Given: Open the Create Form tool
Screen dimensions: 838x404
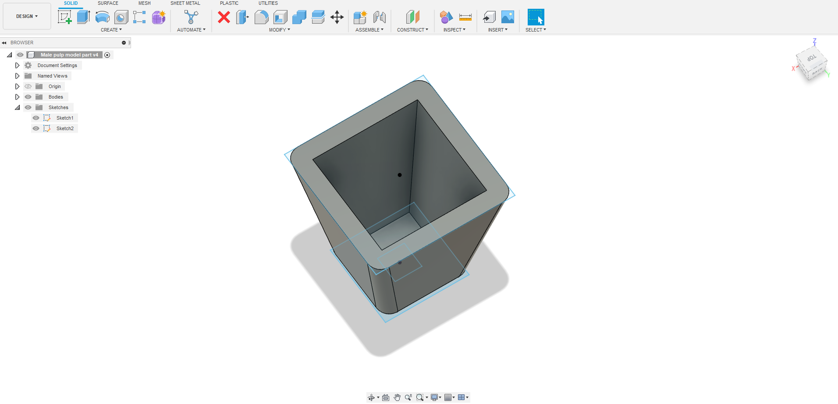Looking at the screenshot, I should click(x=159, y=17).
